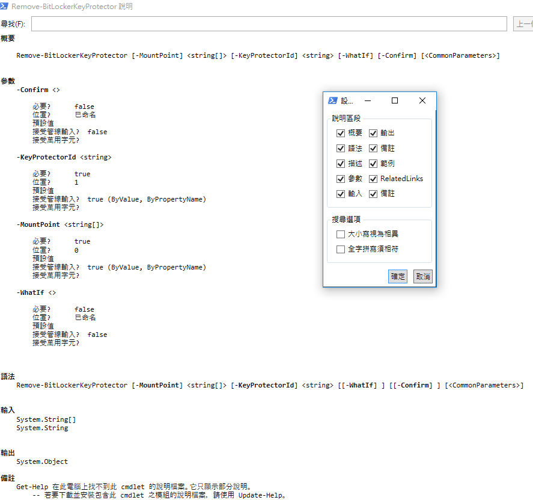Viewport: 533px width, 500px height.
Task: Uncheck the 輸出 checkbox
Action: click(x=373, y=133)
